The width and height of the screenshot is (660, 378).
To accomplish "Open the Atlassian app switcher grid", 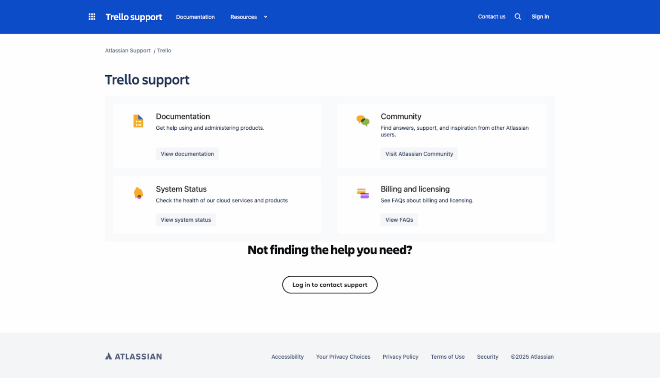I will (x=92, y=16).
